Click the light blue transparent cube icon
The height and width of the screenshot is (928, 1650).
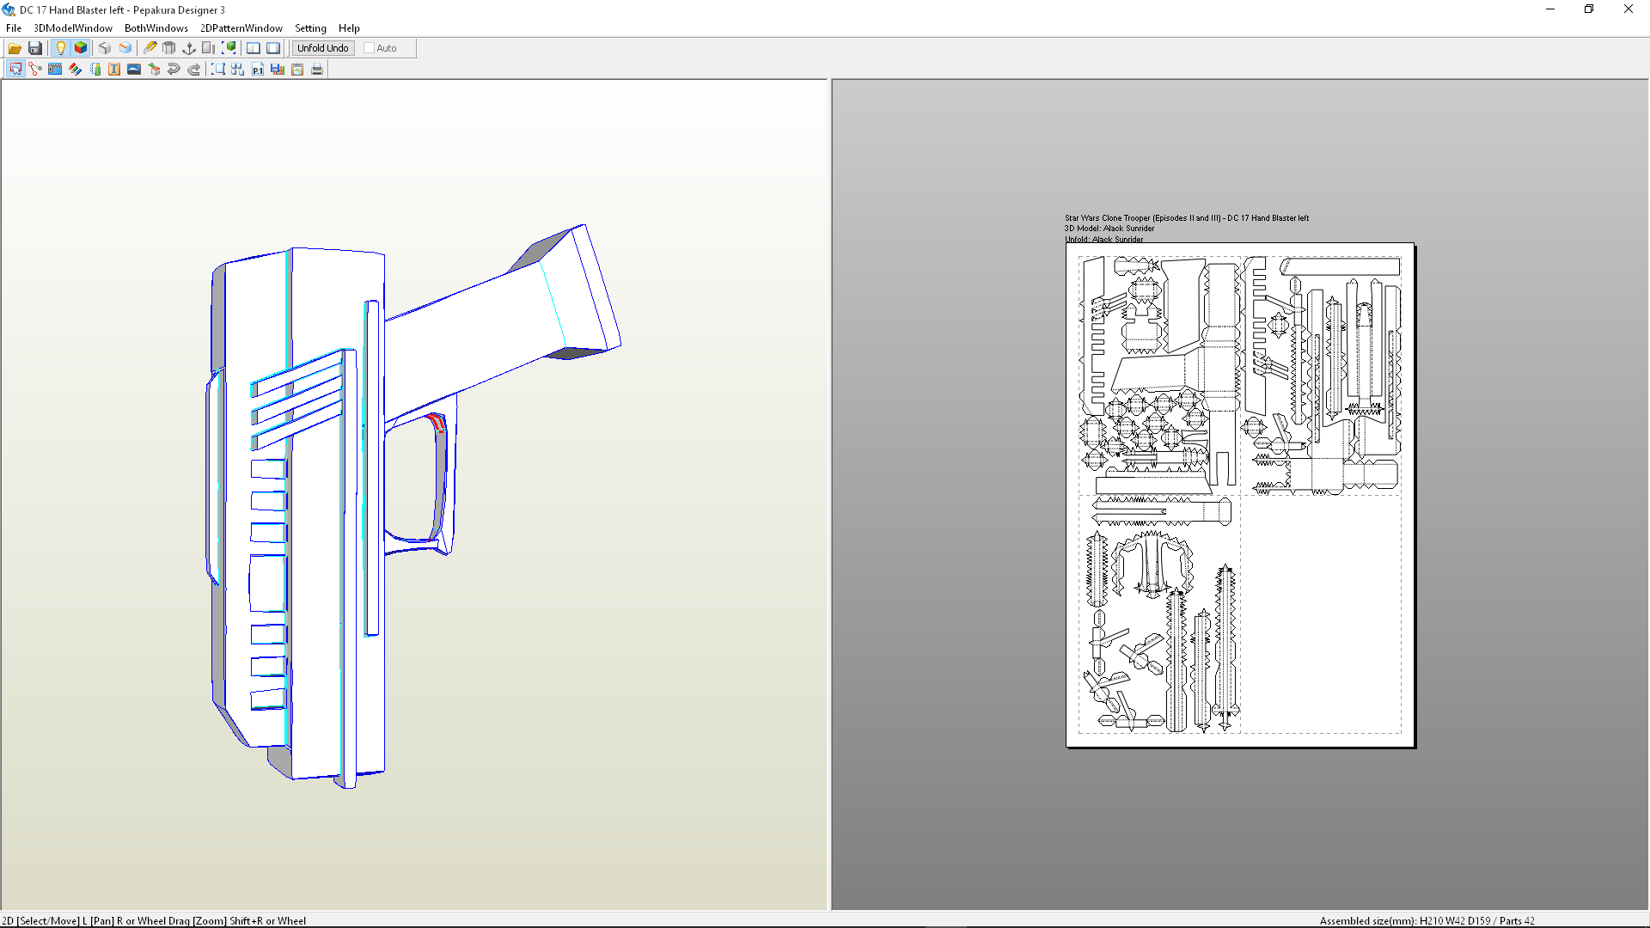[125, 48]
